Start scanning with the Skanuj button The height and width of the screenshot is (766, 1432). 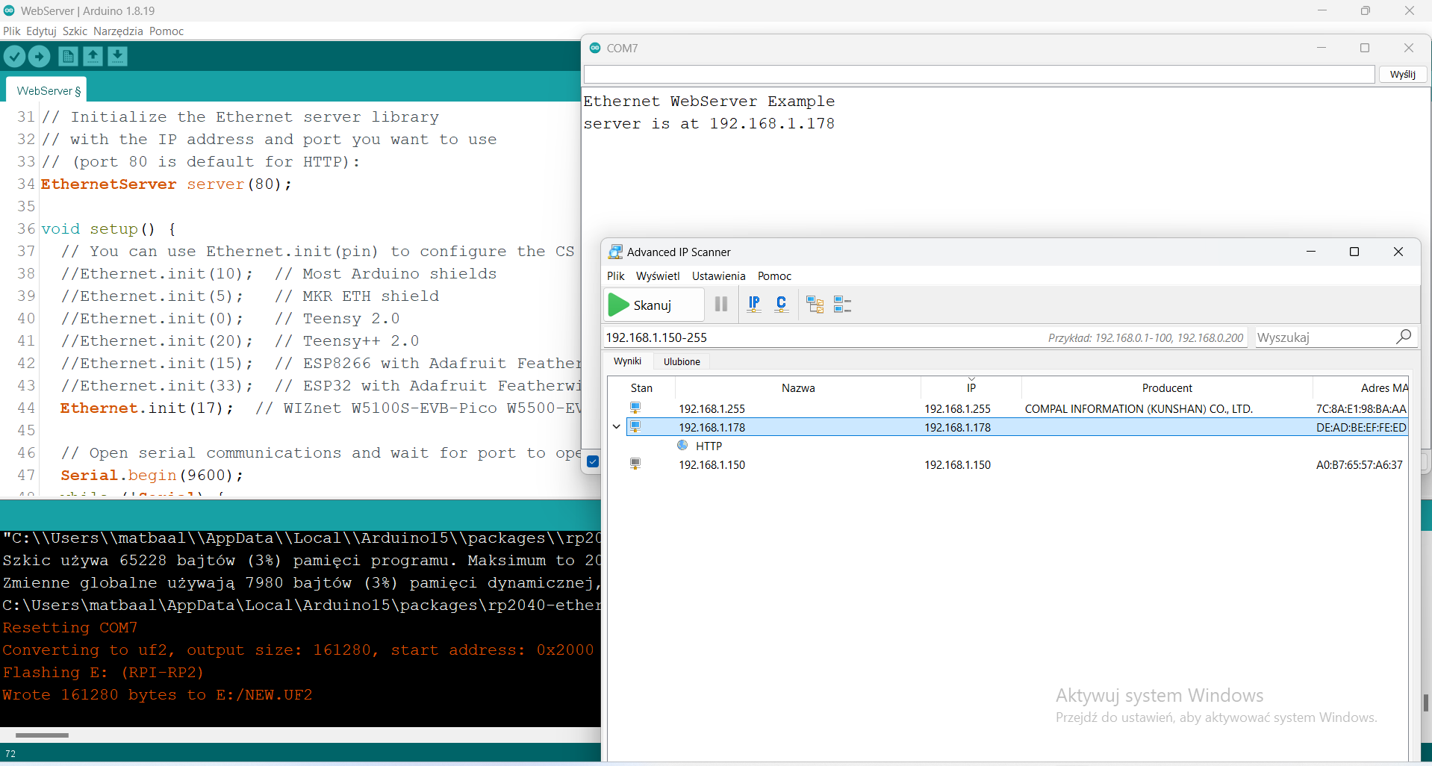(653, 305)
